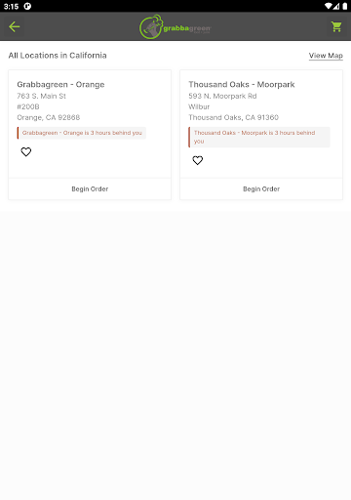Open the shopping cart

tap(336, 27)
